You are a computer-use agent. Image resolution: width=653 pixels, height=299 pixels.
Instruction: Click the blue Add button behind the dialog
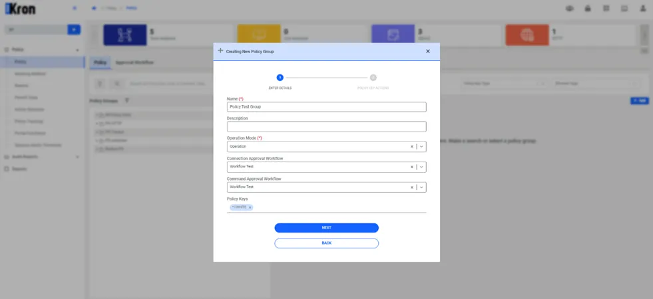(639, 100)
